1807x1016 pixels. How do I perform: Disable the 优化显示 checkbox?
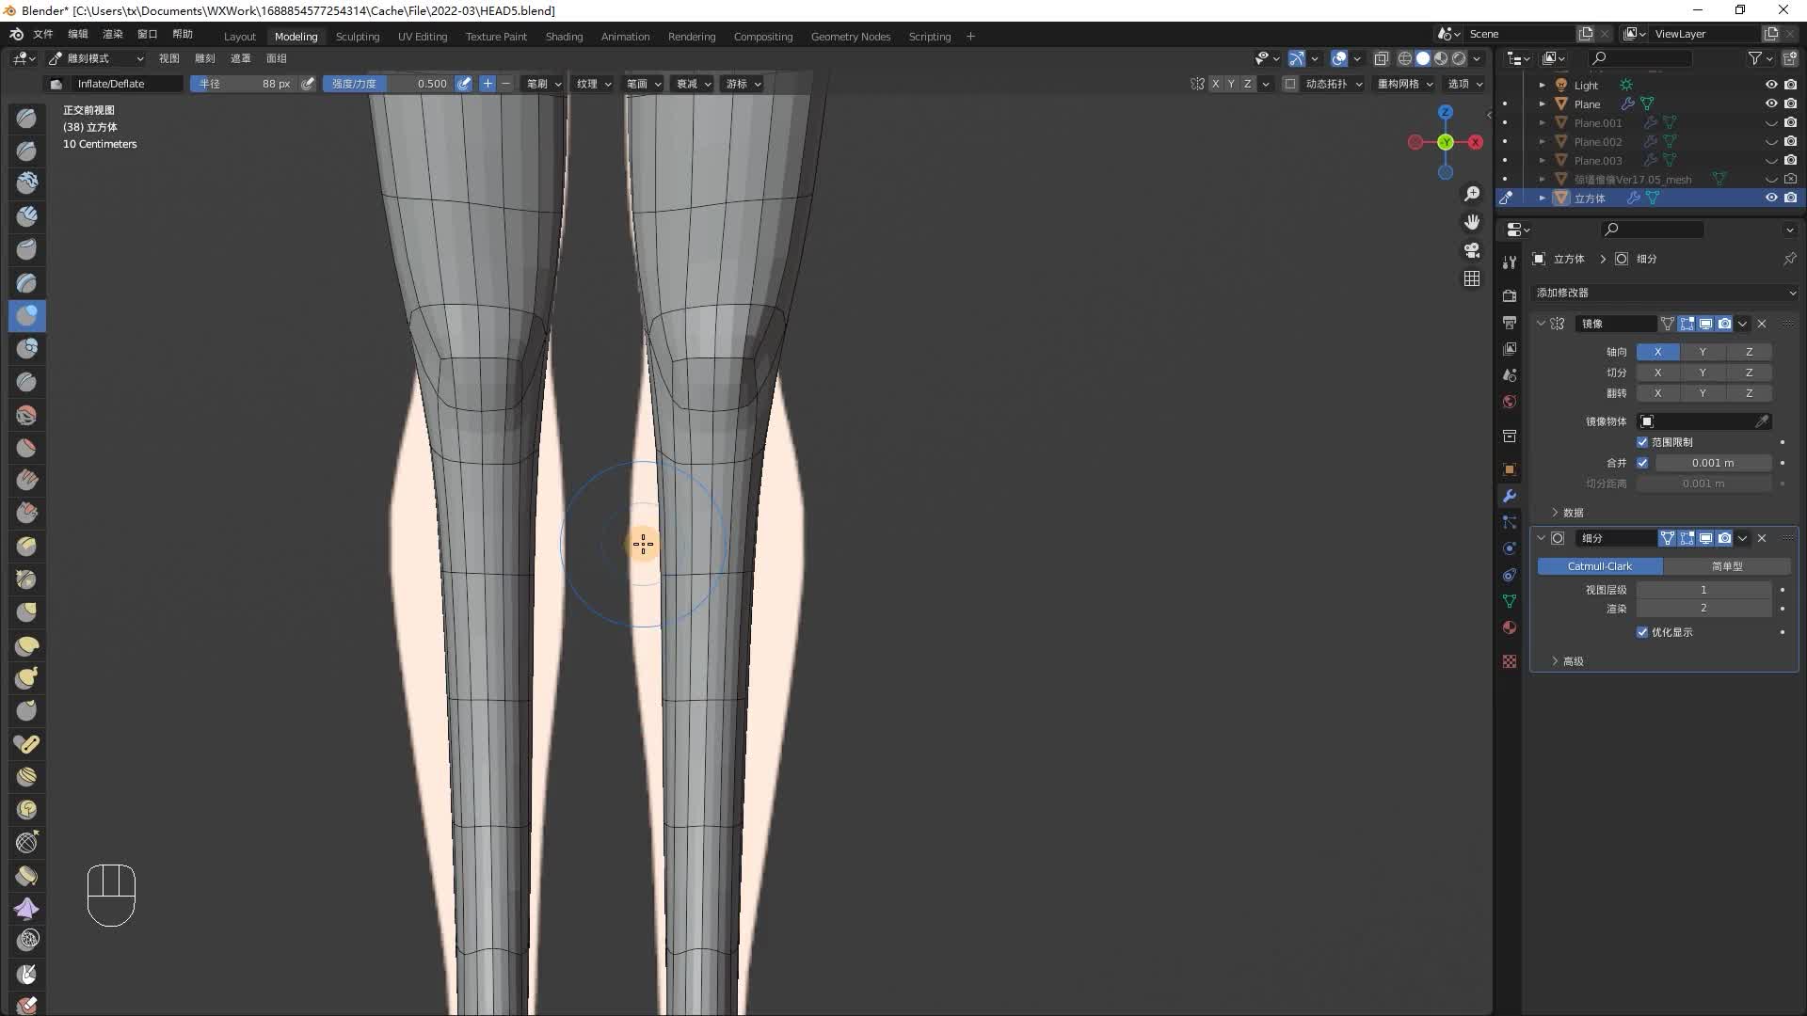1642,632
